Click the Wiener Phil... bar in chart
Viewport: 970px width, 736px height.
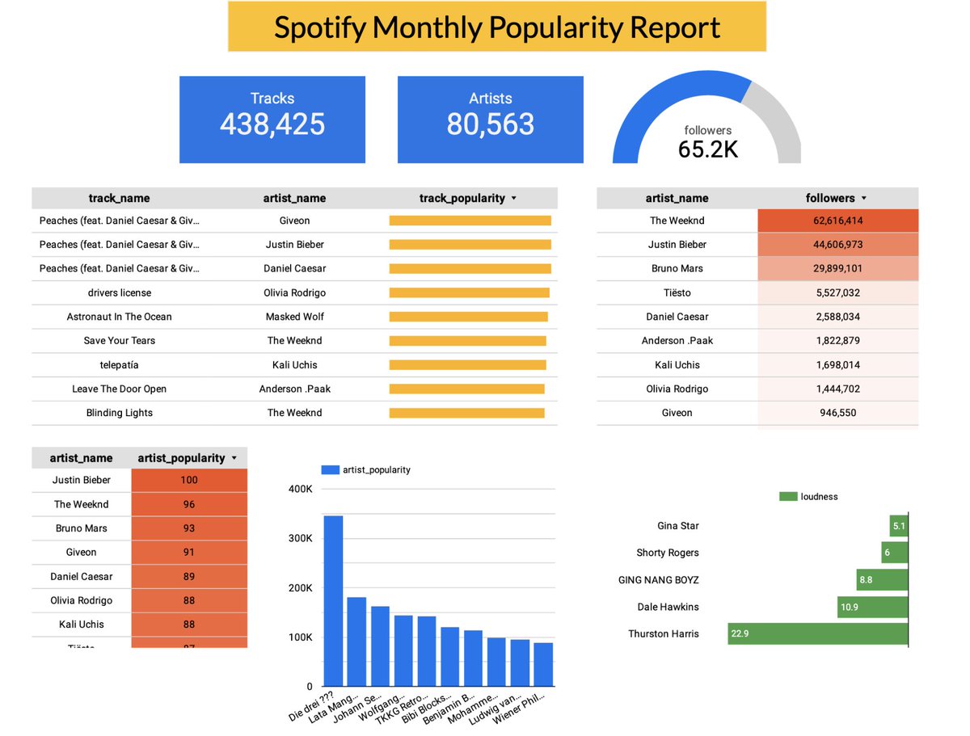coord(543,665)
